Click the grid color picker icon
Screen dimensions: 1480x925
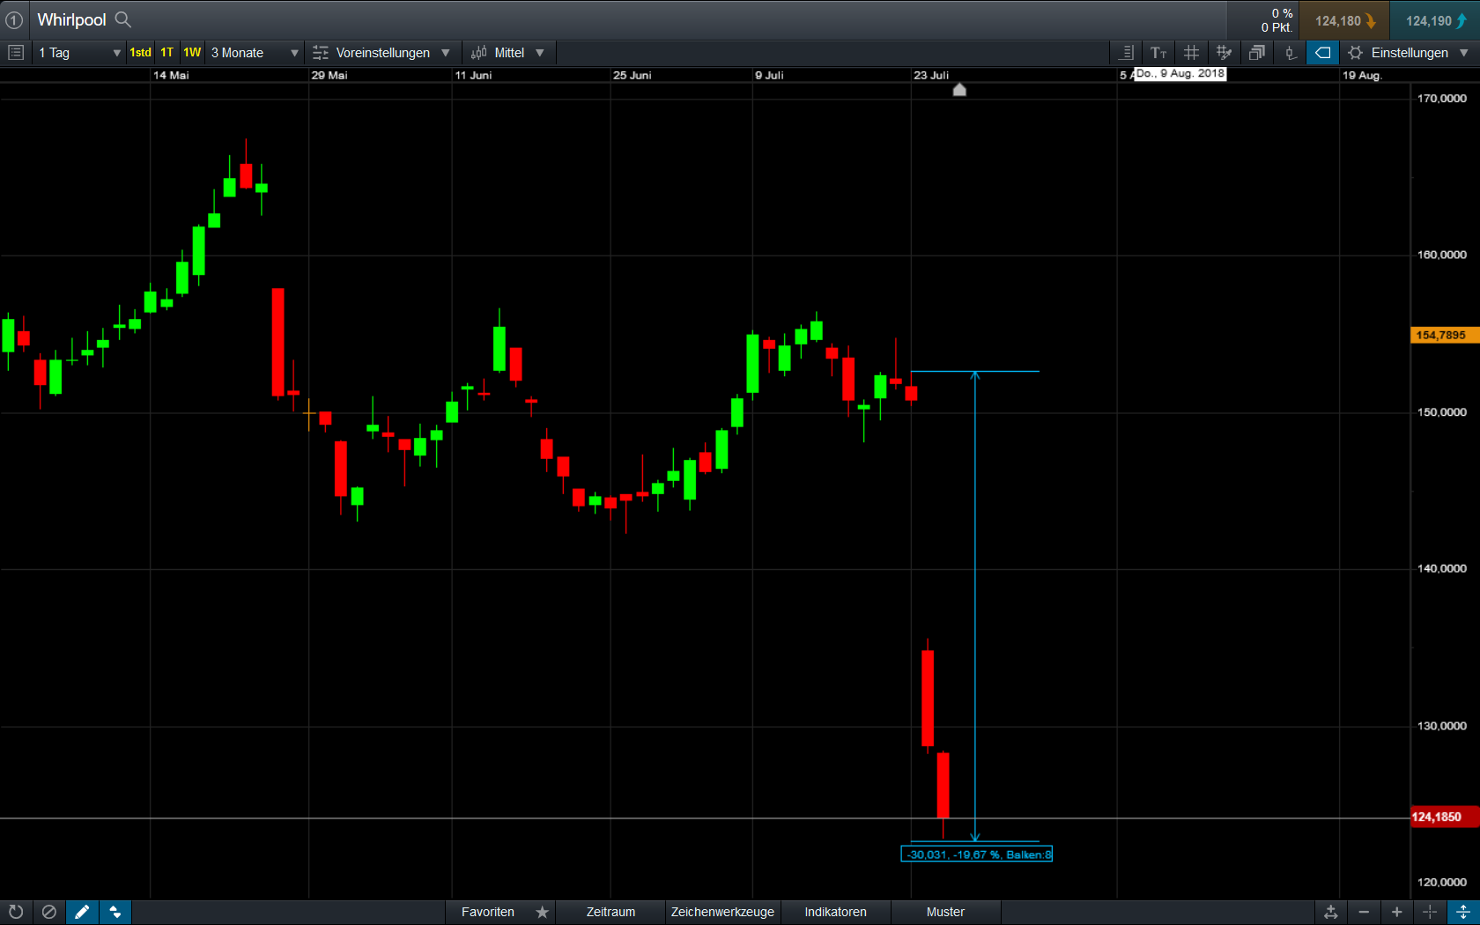[x=1224, y=53]
